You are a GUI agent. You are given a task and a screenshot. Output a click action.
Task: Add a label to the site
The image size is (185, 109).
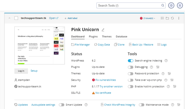pos(71,18)
